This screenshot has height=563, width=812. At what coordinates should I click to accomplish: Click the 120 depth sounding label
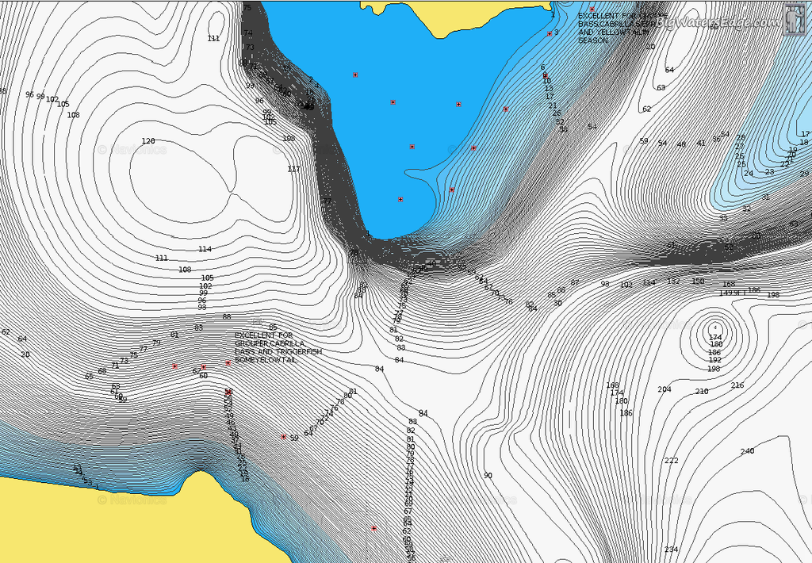148,141
